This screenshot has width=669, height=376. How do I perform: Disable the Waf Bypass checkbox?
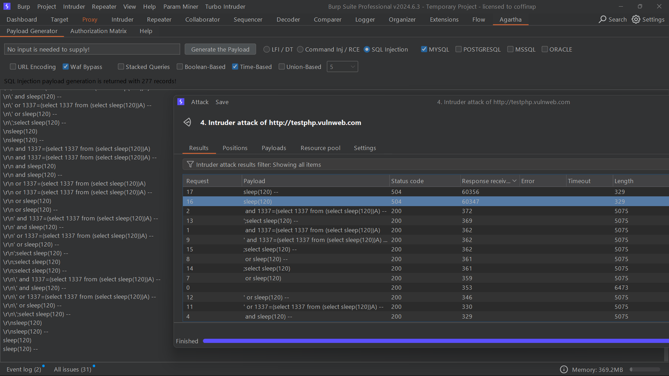point(66,67)
